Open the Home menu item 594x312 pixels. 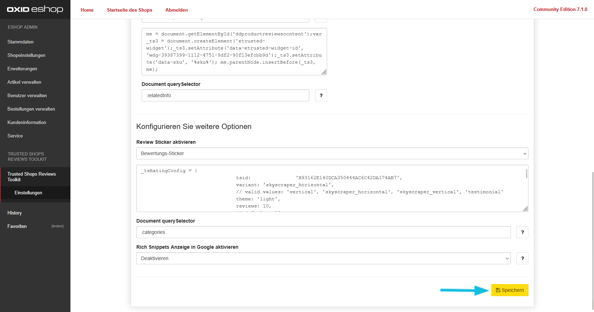(87, 10)
